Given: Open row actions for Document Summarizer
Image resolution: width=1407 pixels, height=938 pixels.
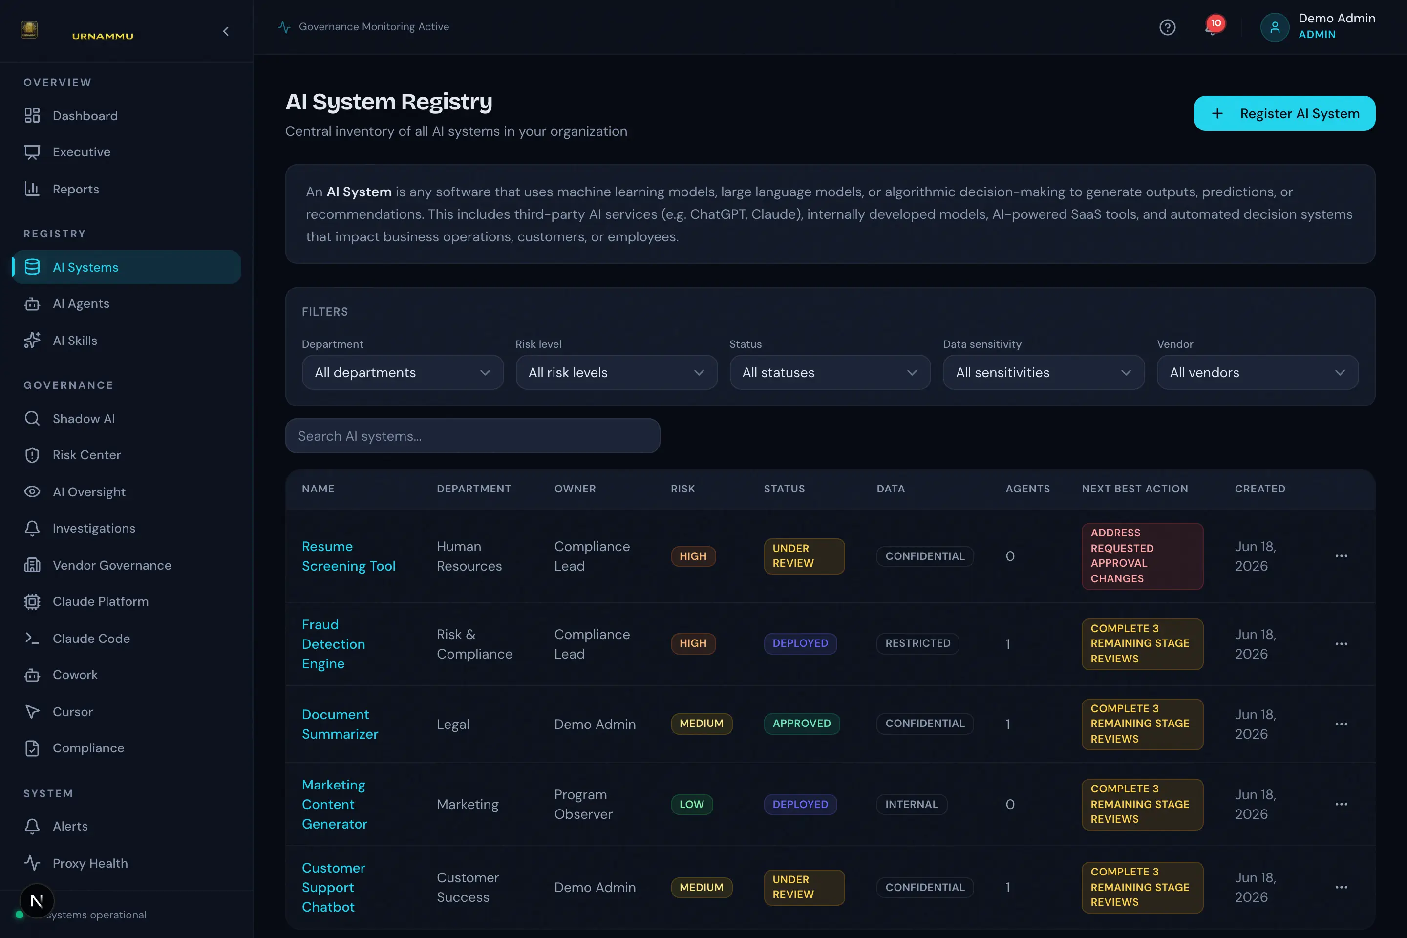Looking at the screenshot, I should (x=1341, y=725).
